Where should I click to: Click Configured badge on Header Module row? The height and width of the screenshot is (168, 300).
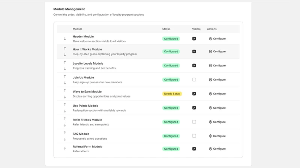171,39
